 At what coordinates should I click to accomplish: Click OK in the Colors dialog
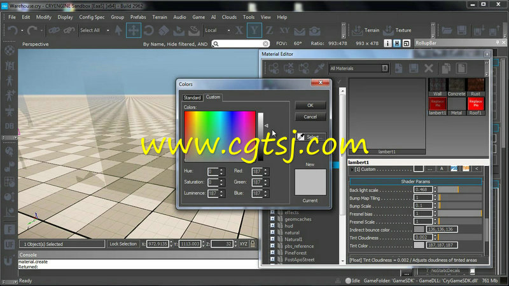310,106
